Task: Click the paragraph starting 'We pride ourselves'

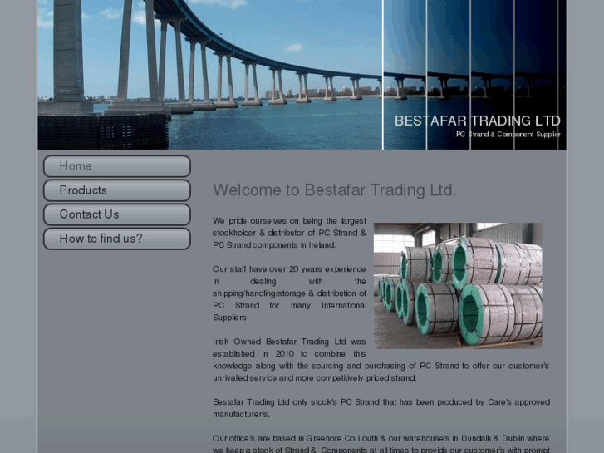Action: [289, 233]
